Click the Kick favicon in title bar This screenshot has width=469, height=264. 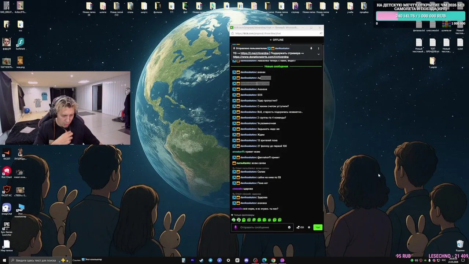[232, 27]
